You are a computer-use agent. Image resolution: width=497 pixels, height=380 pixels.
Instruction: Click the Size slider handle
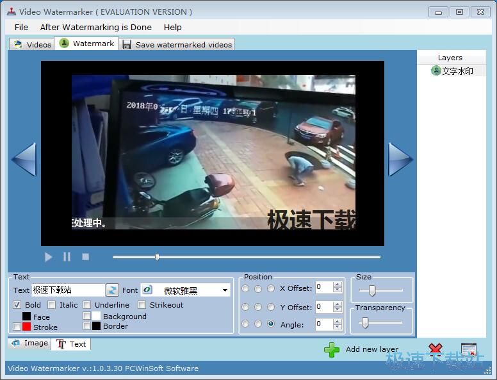372,290
